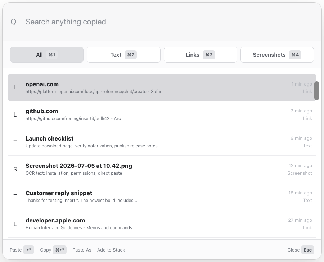Click the Add to Stack action
324x262 pixels.
pos(111,250)
